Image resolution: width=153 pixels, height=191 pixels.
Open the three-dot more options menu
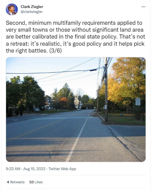click(x=143, y=7)
